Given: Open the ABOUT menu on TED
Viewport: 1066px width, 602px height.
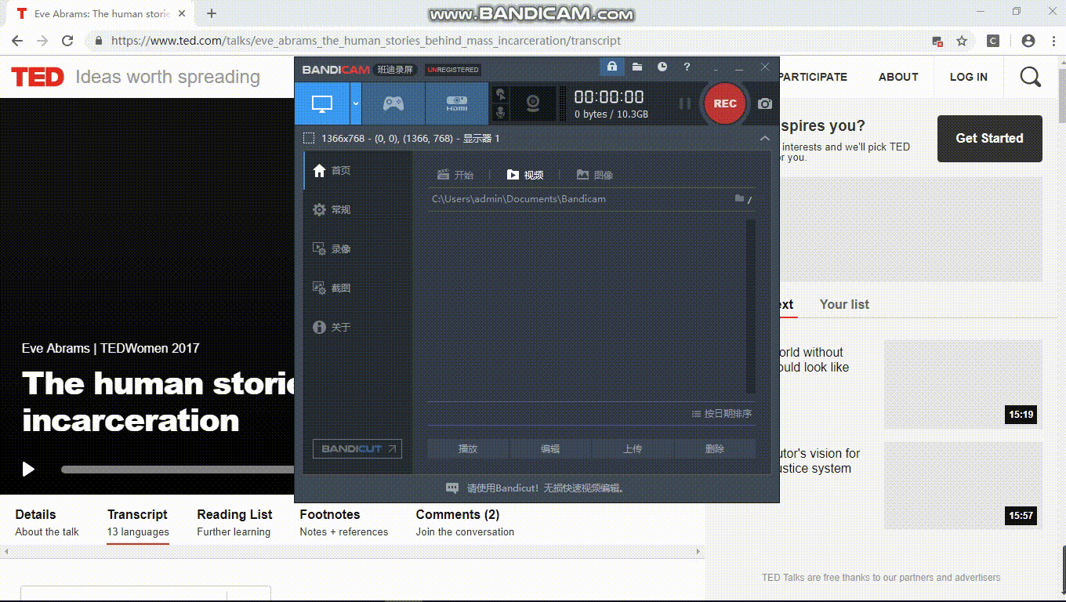Looking at the screenshot, I should pos(898,77).
